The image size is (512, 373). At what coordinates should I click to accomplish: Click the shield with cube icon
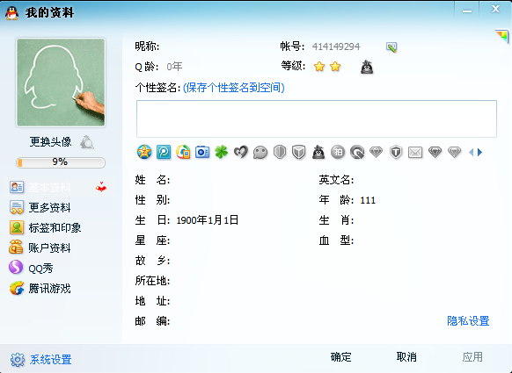[x=299, y=152]
